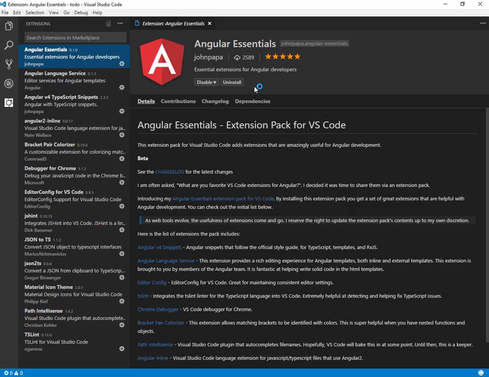Screen dimensions: 489x377
Task: Open the Explorer view in activity bar
Action: (x=9, y=27)
